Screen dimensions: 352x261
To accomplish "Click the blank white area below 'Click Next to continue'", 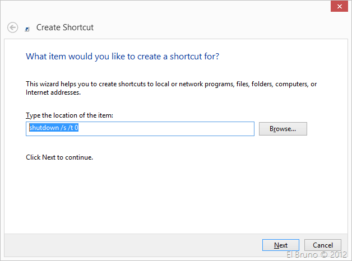I will coord(168,196).
